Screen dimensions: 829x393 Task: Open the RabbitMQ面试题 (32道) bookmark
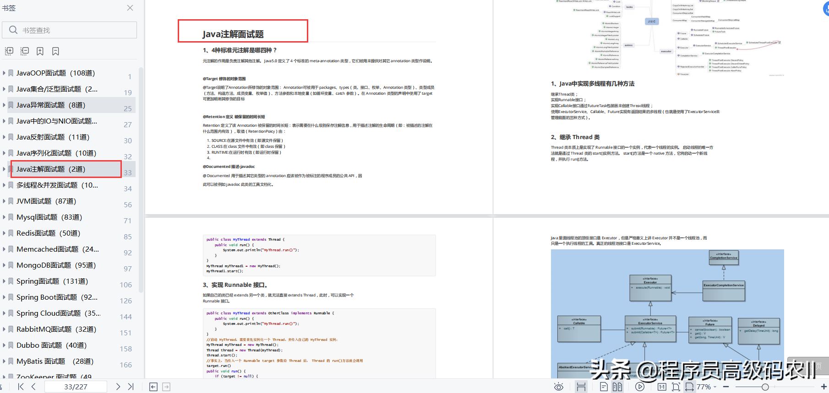pyautogui.click(x=56, y=329)
